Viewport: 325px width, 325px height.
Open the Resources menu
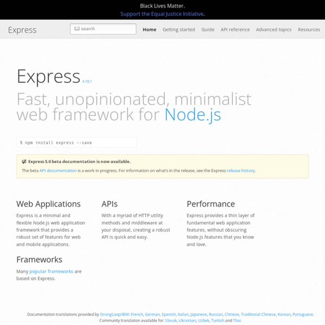pyautogui.click(x=309, y=30)
